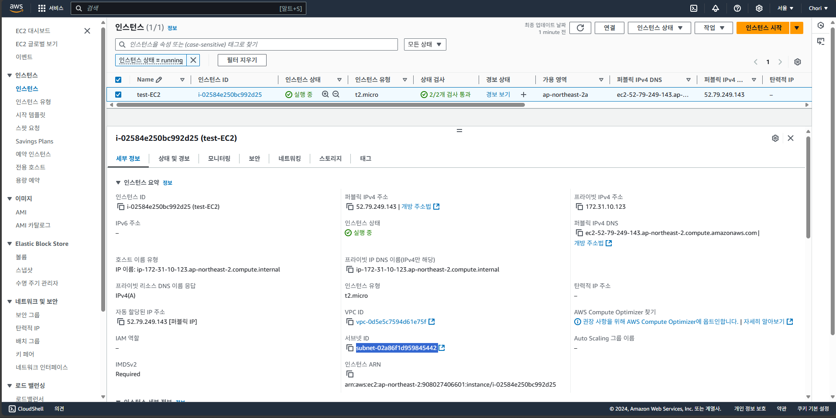Open details panel settings gear
The height and width of the screenshot is (418, 836).
(775, 138)
